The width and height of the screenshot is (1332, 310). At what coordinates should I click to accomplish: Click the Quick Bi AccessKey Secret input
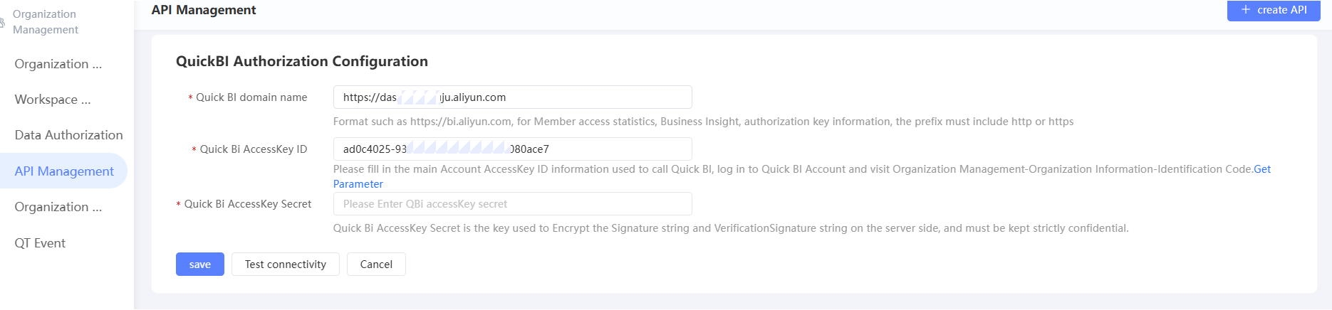(x=512, y=204)
